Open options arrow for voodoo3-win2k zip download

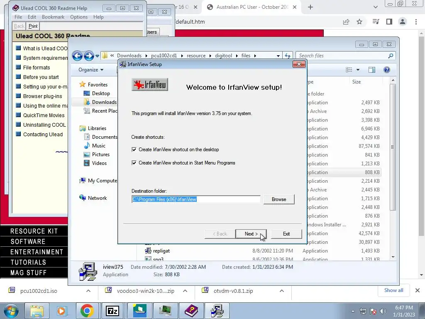(185, 291)
